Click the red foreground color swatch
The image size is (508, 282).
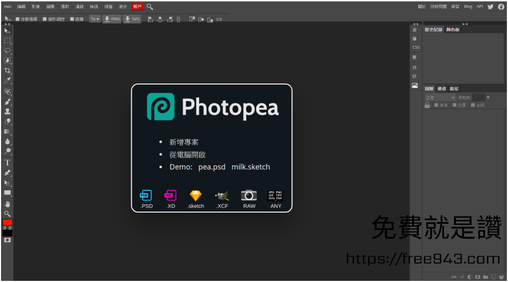[x=7, y=222]
